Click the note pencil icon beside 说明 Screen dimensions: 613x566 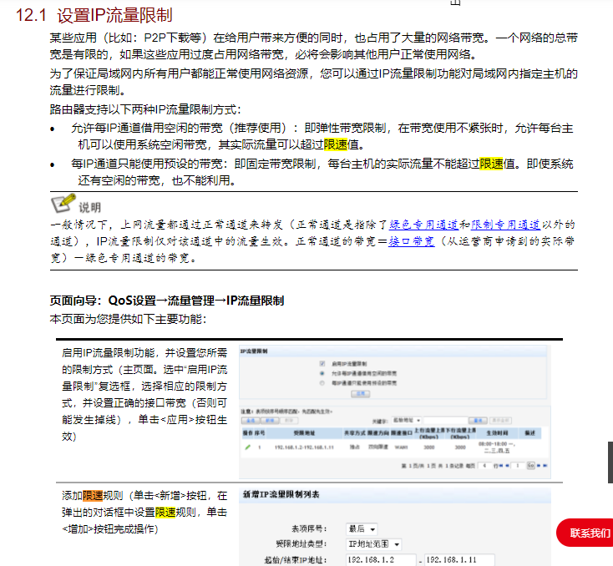(63, 203)
